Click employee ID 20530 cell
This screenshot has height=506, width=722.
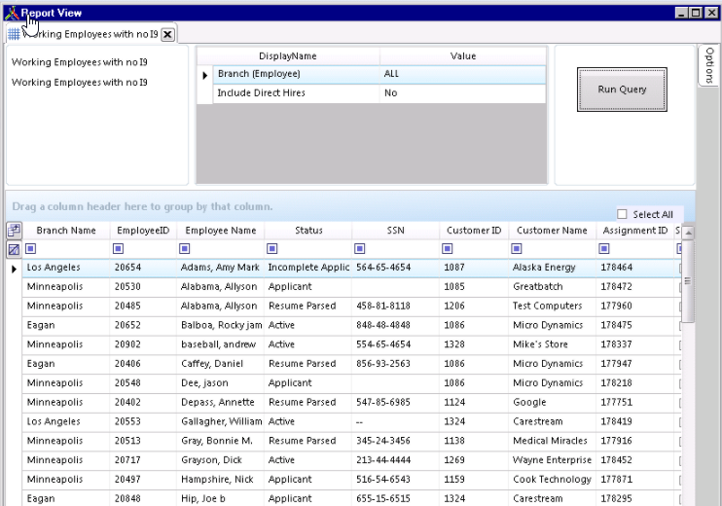click(143, 287)
